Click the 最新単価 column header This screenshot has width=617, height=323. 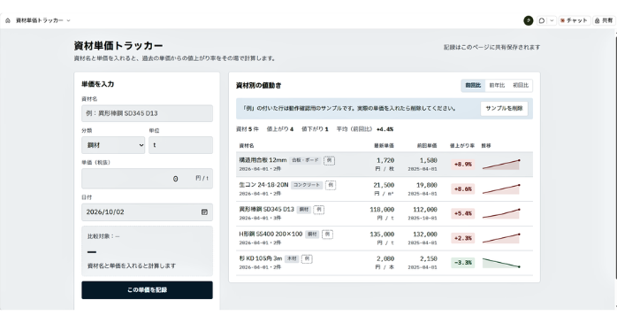[x=384, y=146]
